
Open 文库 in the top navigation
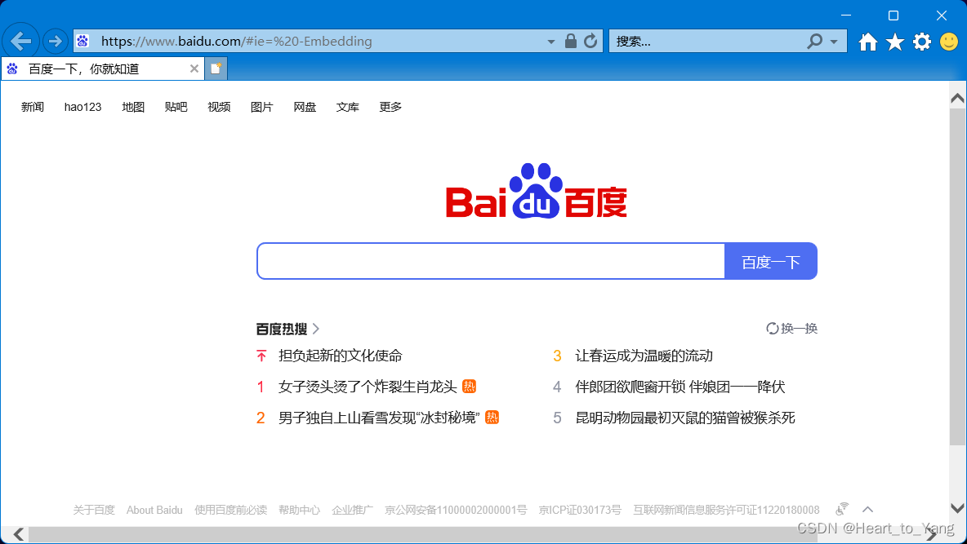(347, 107)
